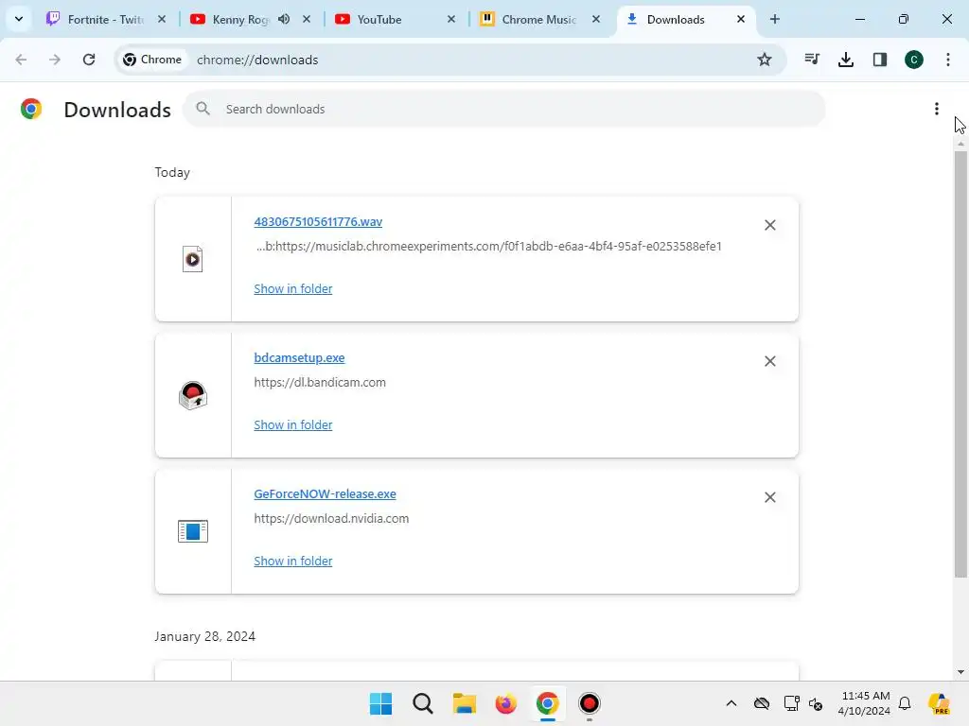969x726 pixels.
Task: Click the musiclab.chromeexperiments.com source URL
Action: tap(489, 246)
